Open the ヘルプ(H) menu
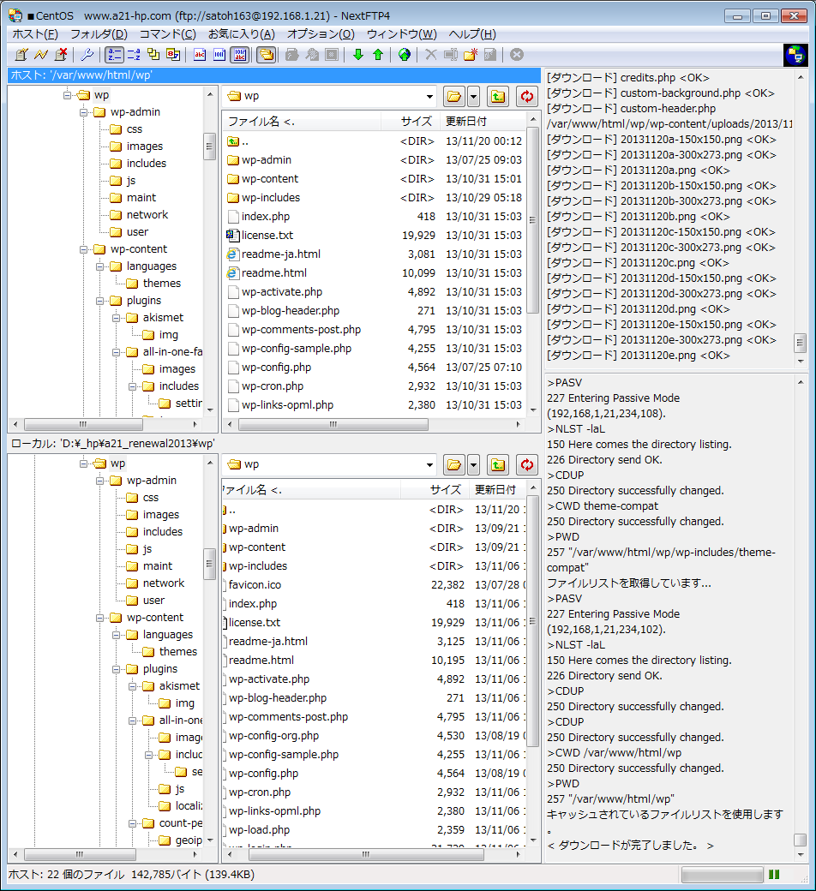The width and height of the screenshot is (816, 891). click(x=472, y=34)
